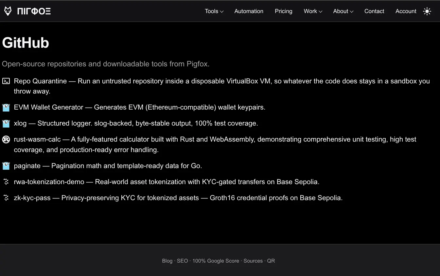
Task: Click the ΠΙΓΦΟΞ brand wordmark
Action: (34, 11)
